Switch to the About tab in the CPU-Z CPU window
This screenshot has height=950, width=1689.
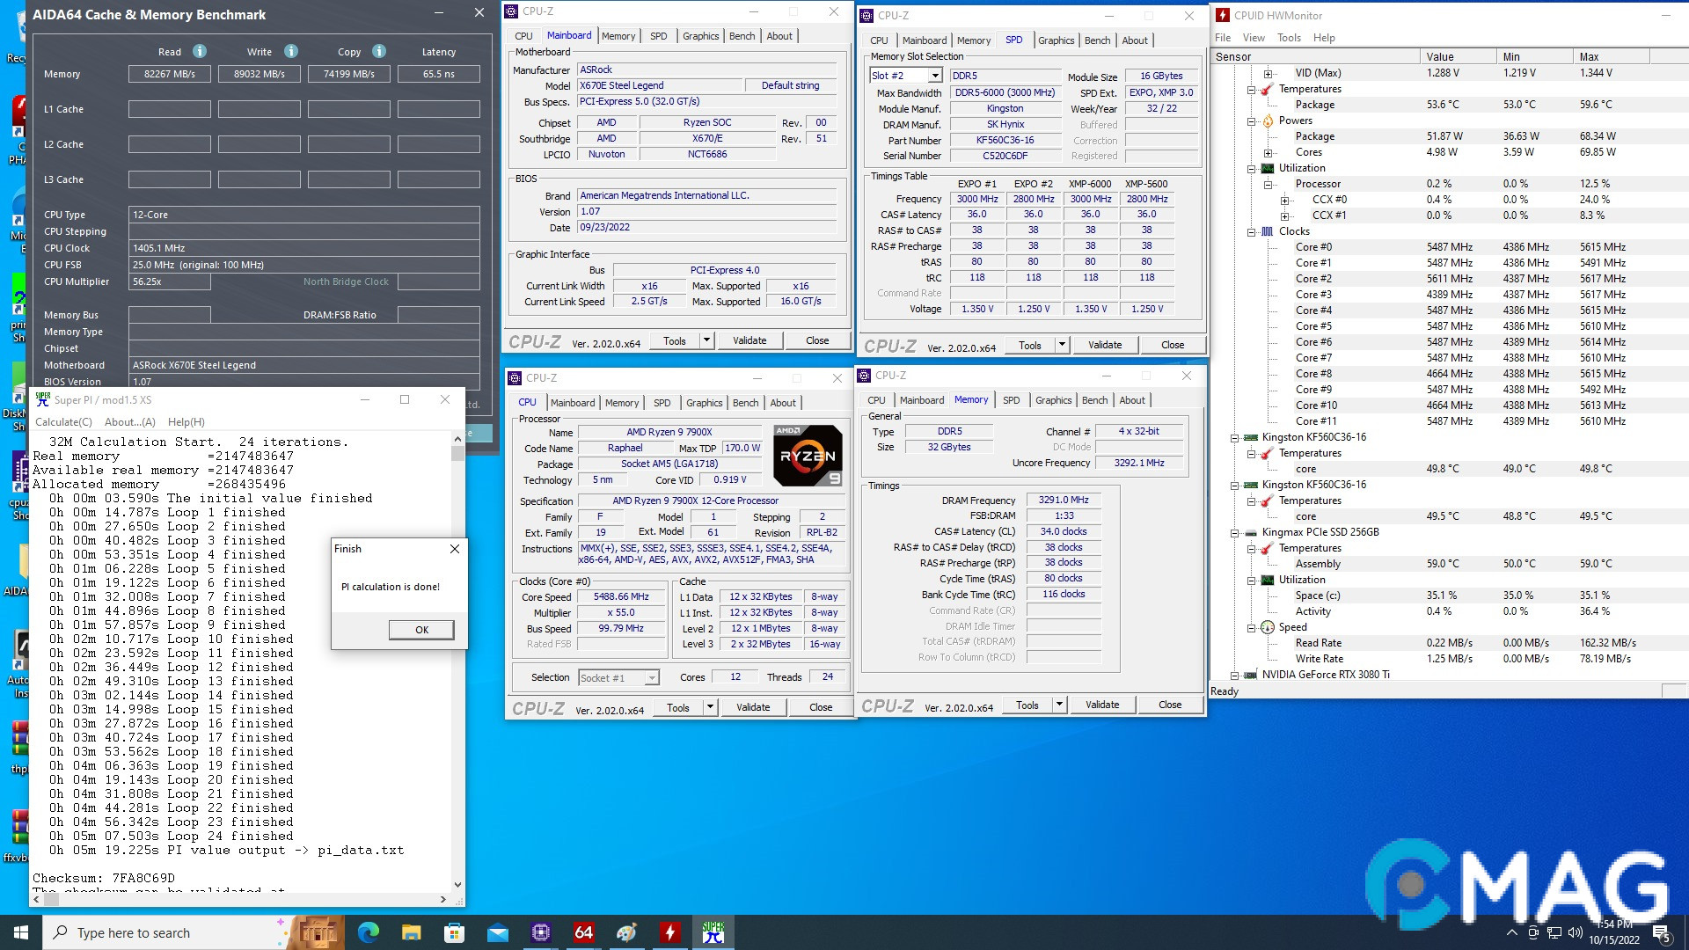coord(783,403)
